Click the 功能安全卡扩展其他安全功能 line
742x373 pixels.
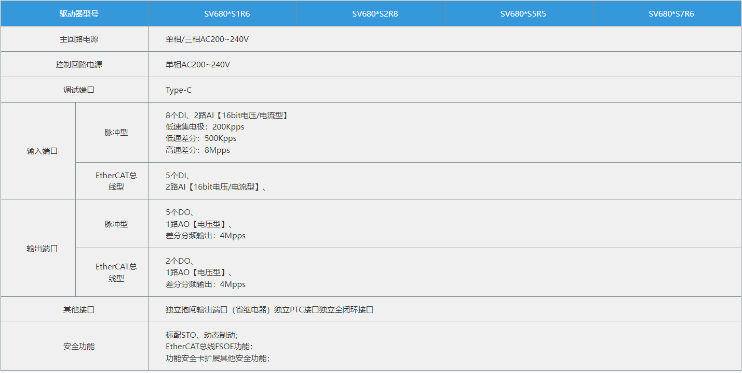[x=218, y=358]
